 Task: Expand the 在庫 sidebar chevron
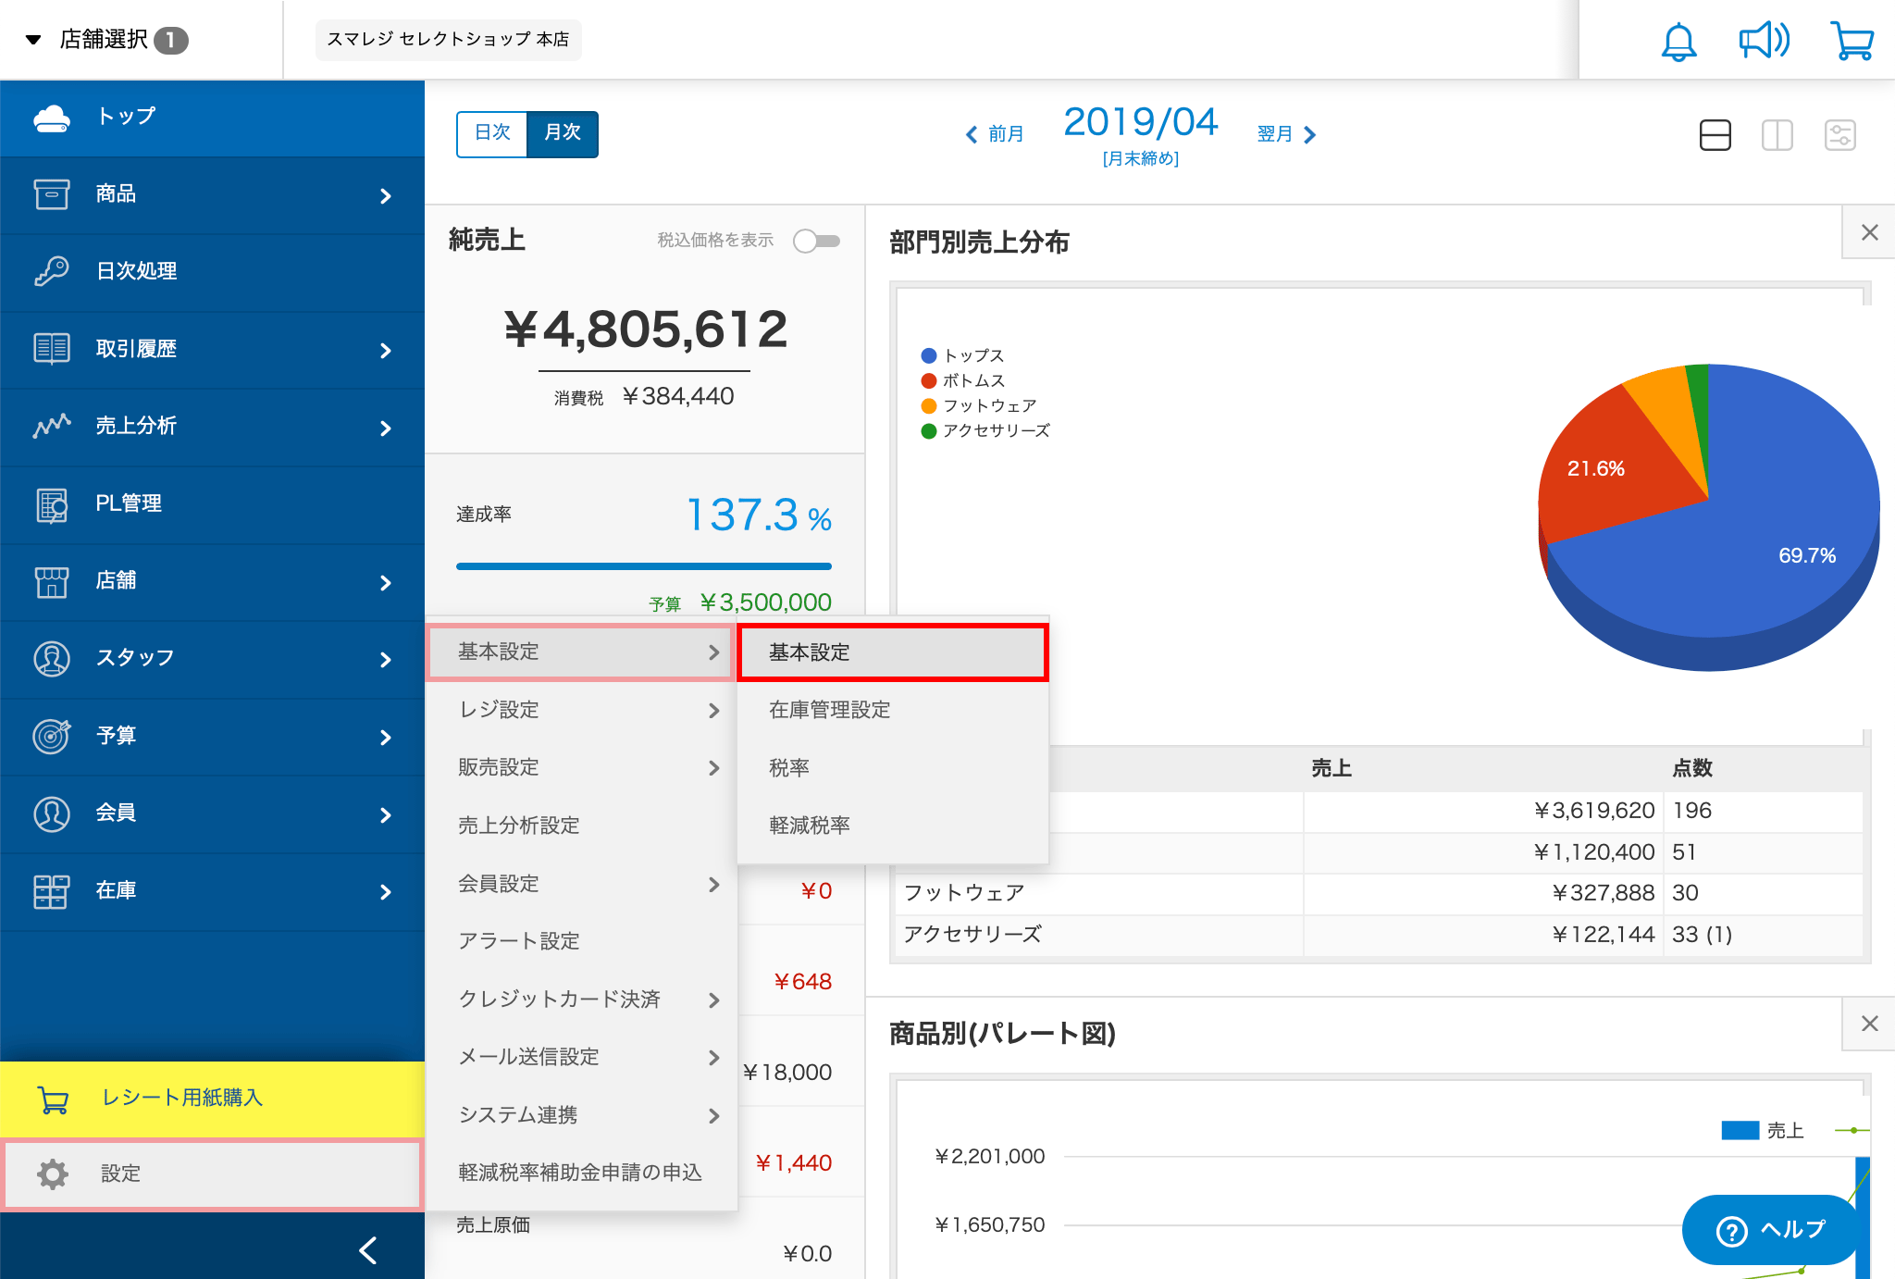coord(386,891)
